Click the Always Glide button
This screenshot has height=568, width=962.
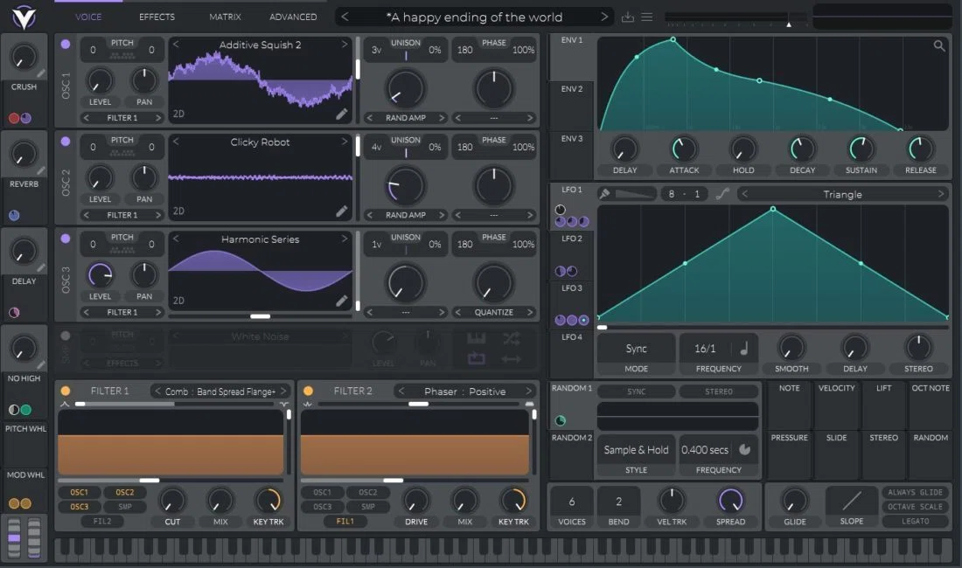coord(916,492)
